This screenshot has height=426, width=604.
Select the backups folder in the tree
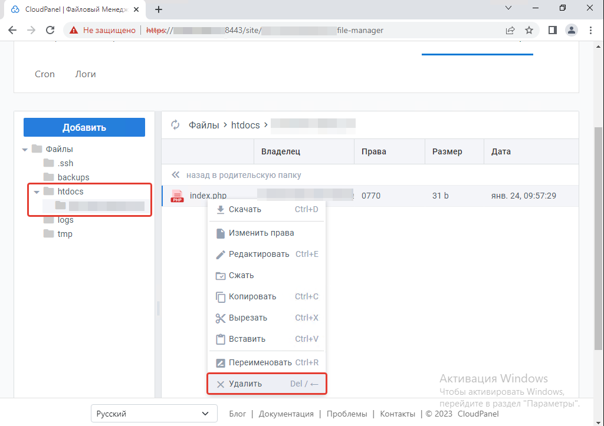click(73, 177)
